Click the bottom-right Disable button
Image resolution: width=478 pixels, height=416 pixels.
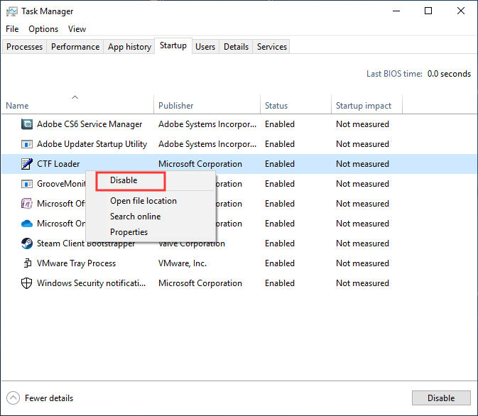[441, 398]
